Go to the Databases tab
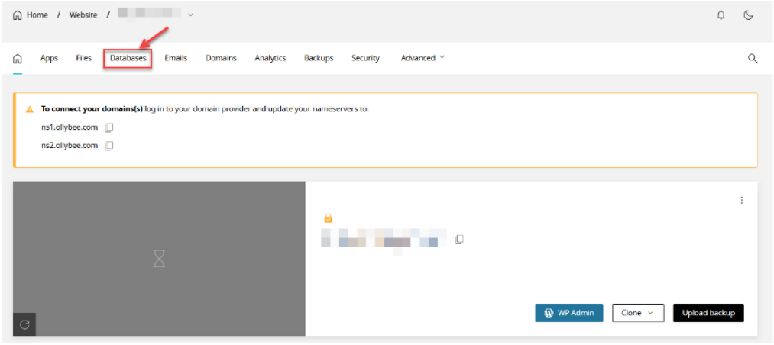Image resolution: width=774 pixels, height=345 pixels. tap(128, 58)
